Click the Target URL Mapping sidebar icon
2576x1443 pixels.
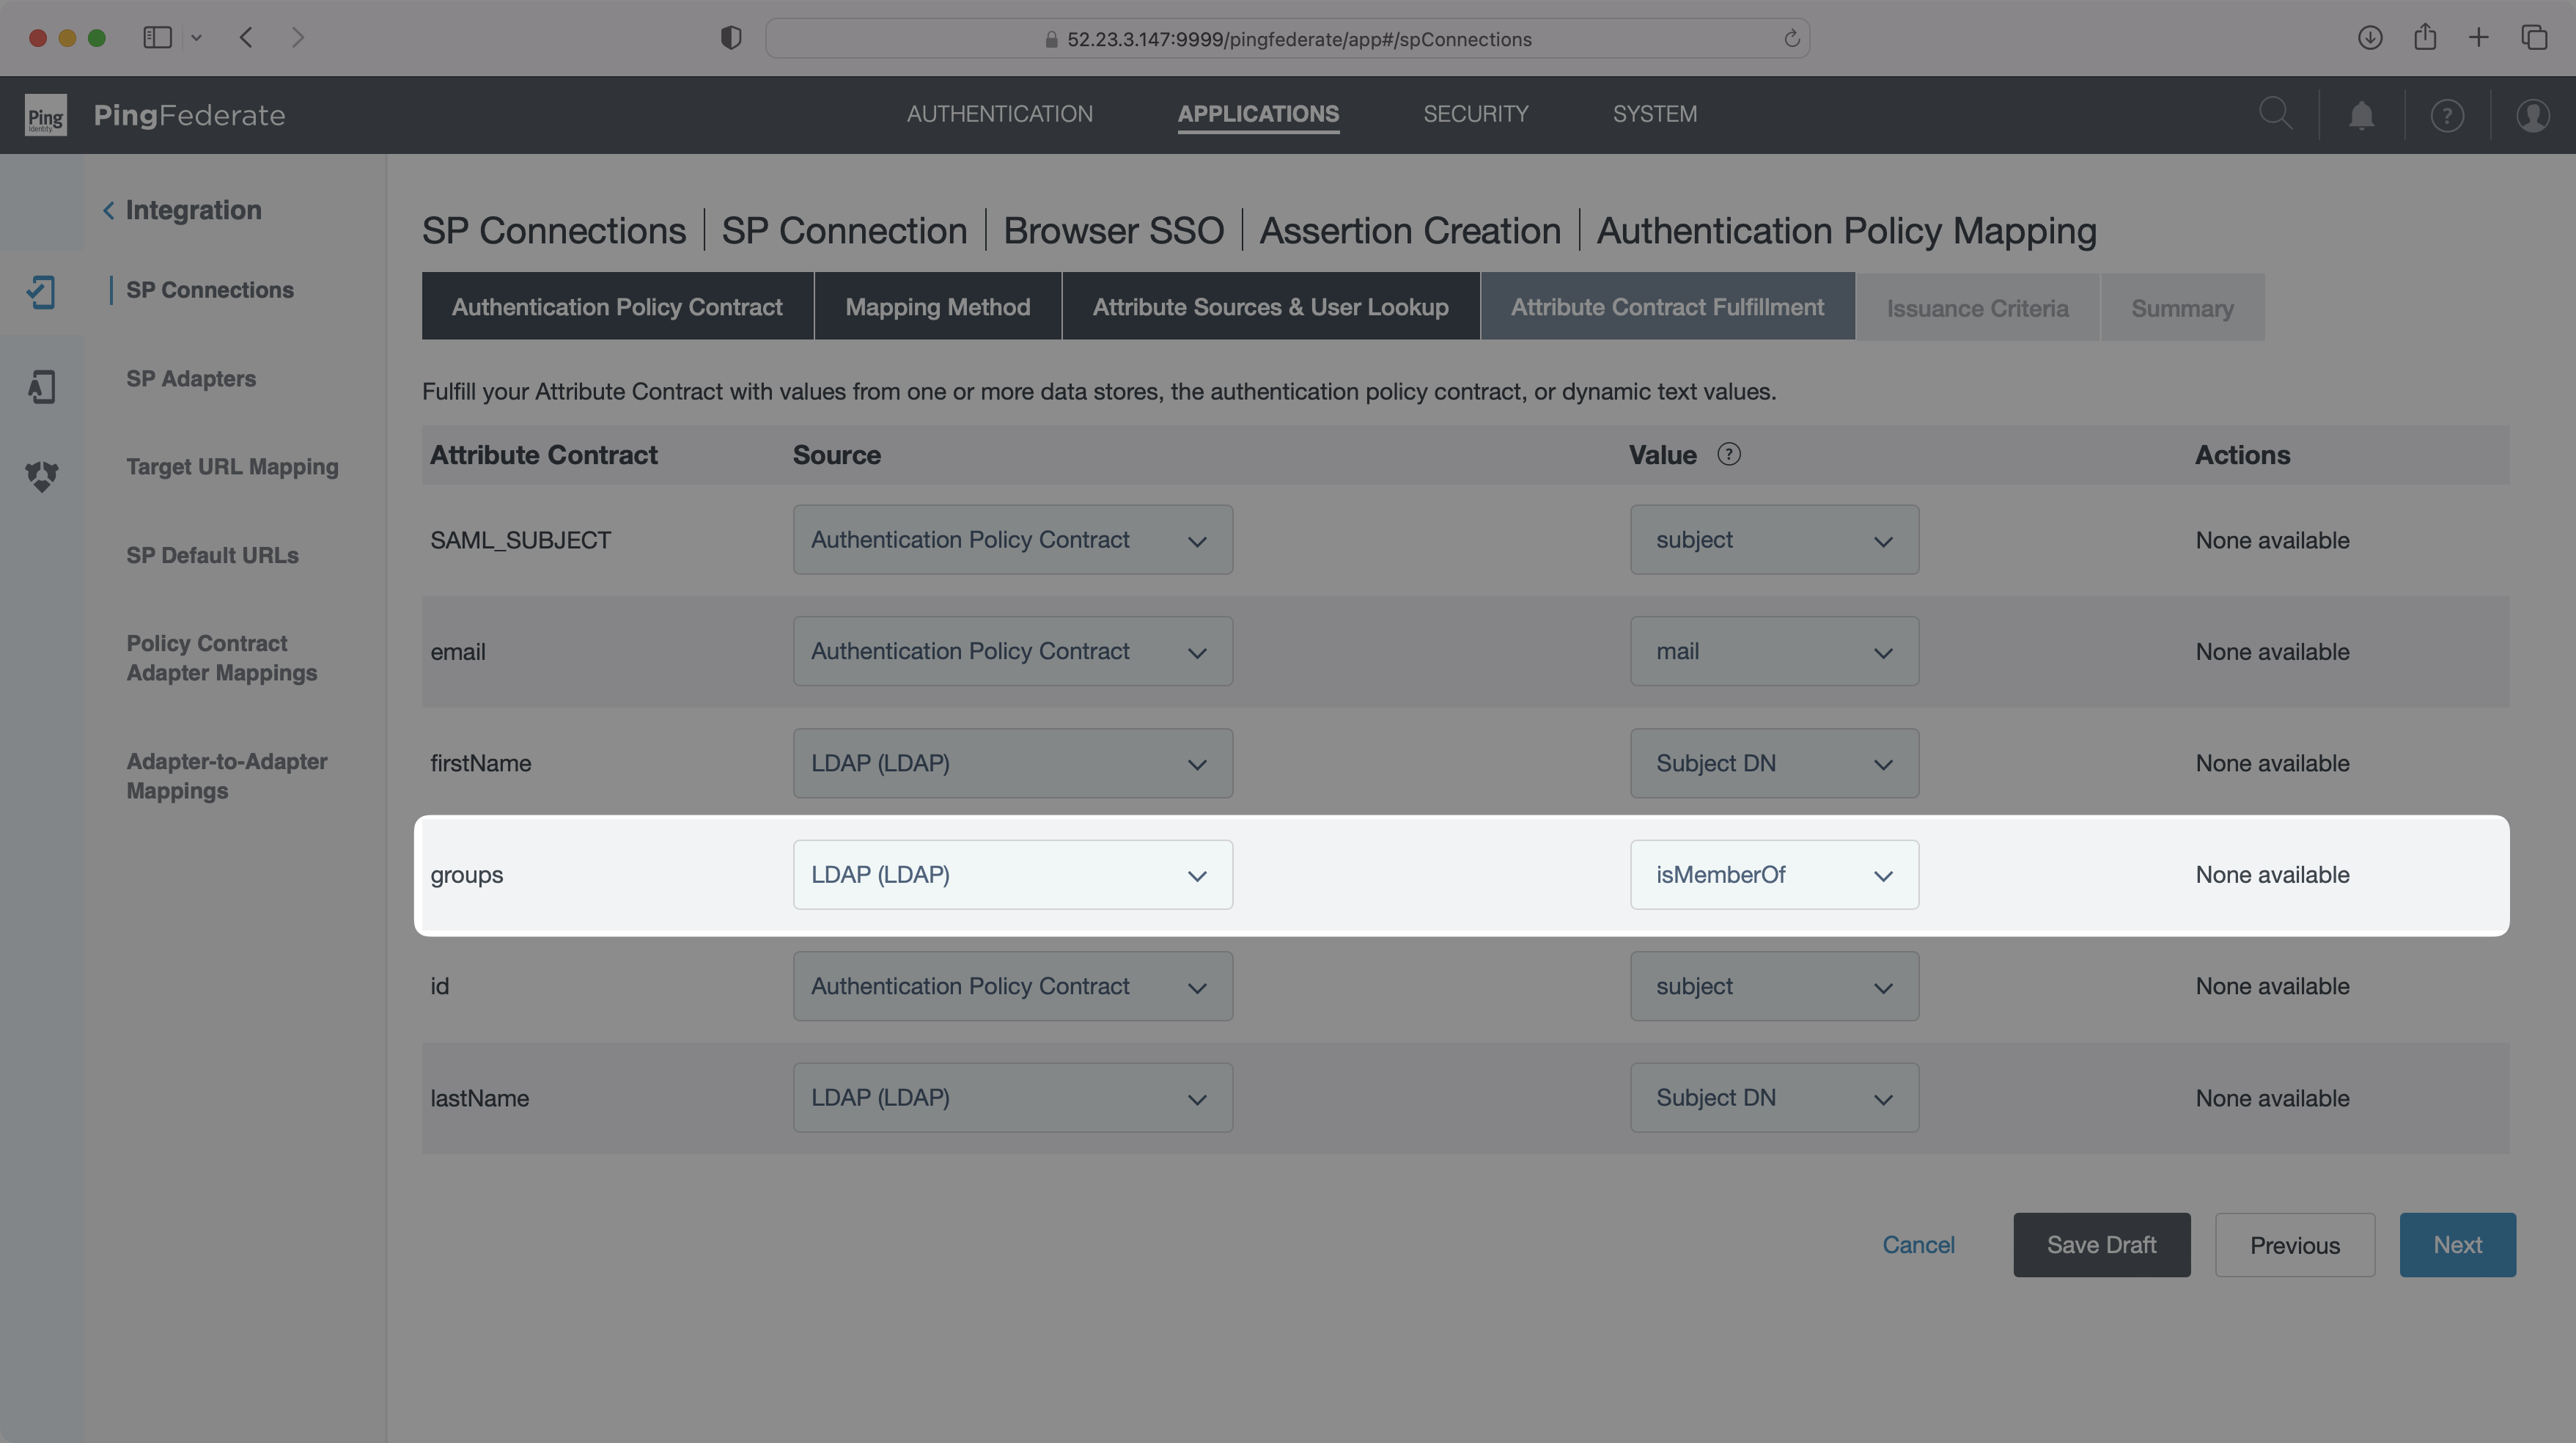click(42, 477)
